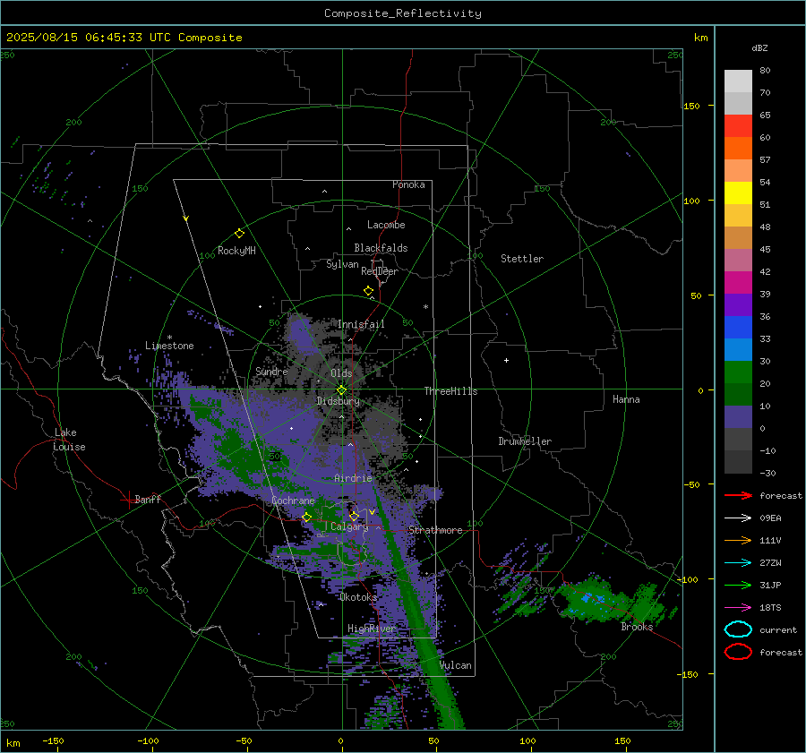
Task: Click the dBZ legend heading
Action: pyautogui.click(x=759, y=47)
